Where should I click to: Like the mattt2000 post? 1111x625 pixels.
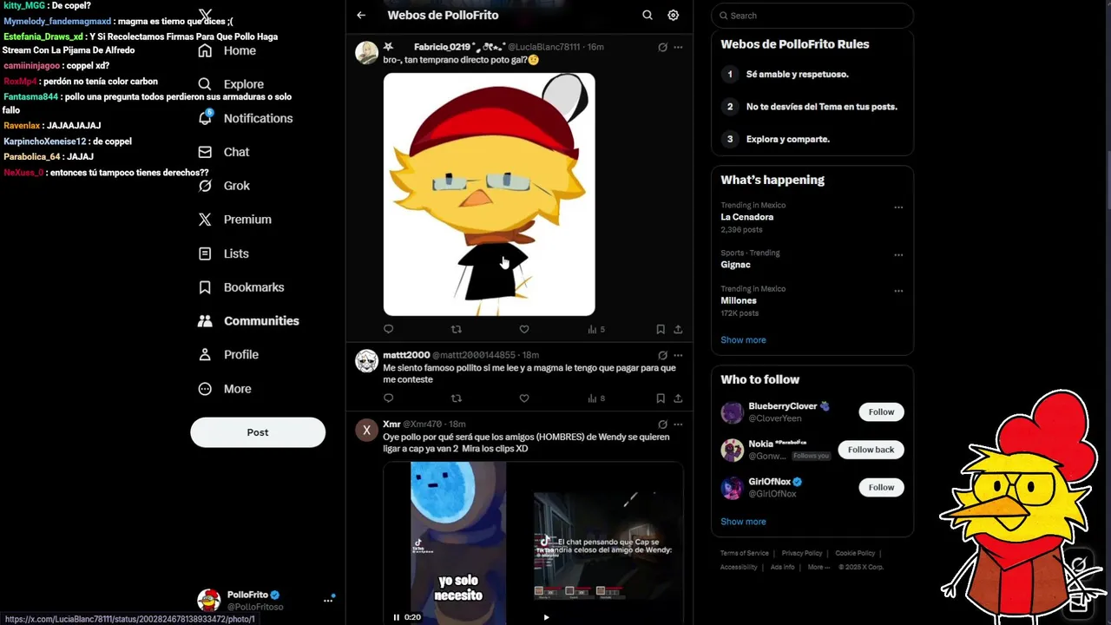pyautogui.click(x=524, y=398)
